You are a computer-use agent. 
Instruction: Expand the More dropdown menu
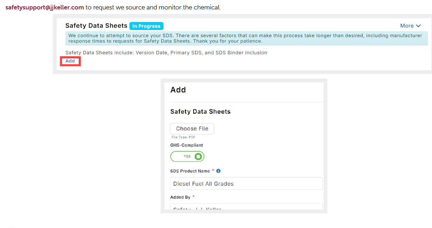[410, 26]
